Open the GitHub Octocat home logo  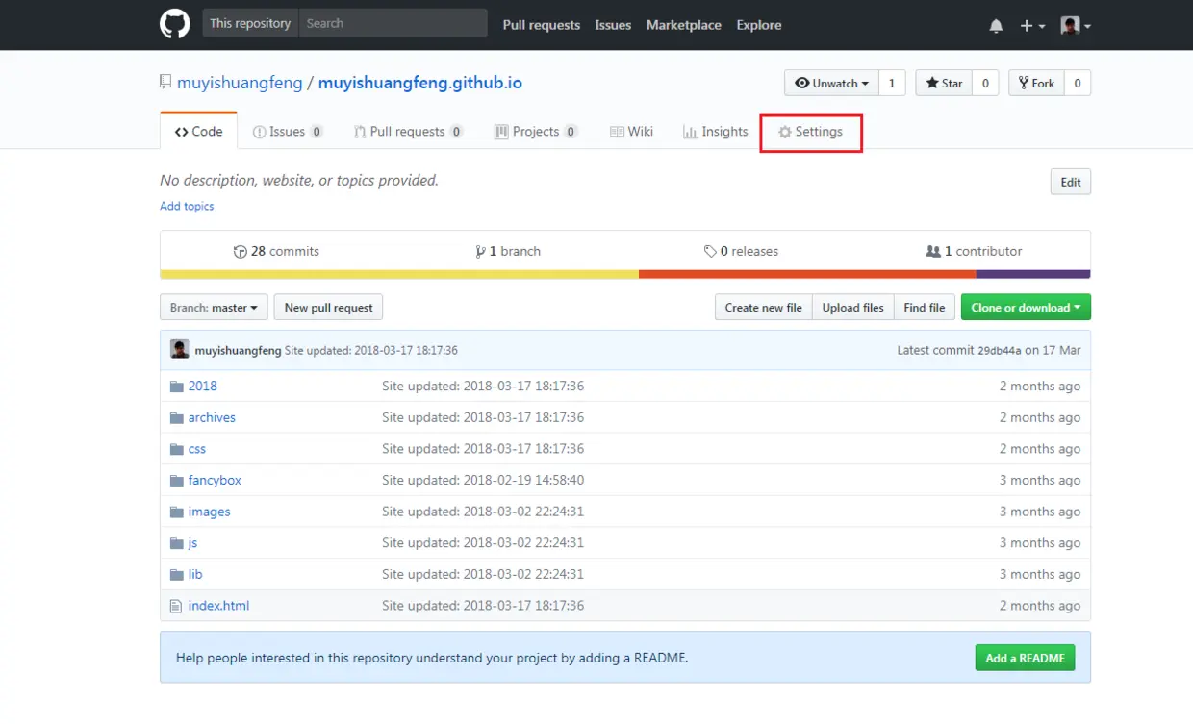click(175, 24)
